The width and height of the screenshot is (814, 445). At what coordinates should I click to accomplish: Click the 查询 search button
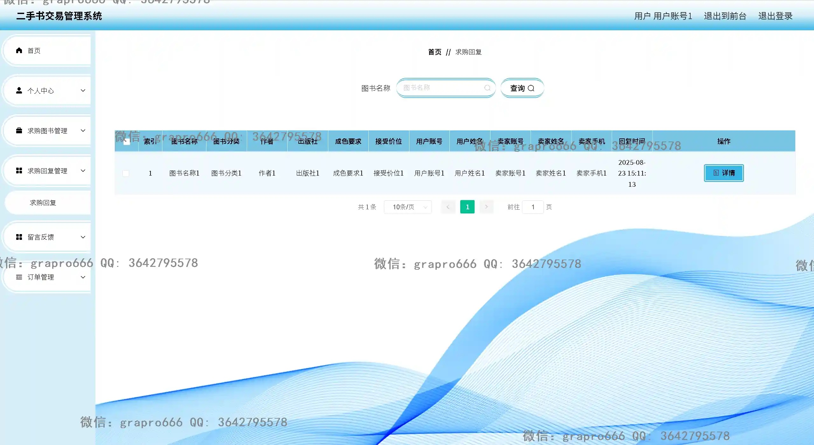tap(522, 88)
